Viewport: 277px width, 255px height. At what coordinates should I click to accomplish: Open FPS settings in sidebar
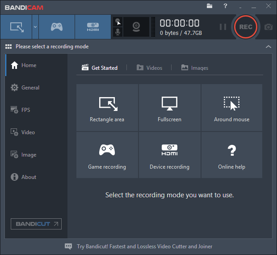36,110
